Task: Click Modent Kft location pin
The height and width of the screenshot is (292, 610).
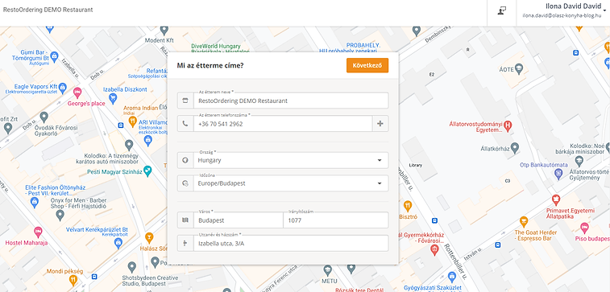Action: coord(164,30)
